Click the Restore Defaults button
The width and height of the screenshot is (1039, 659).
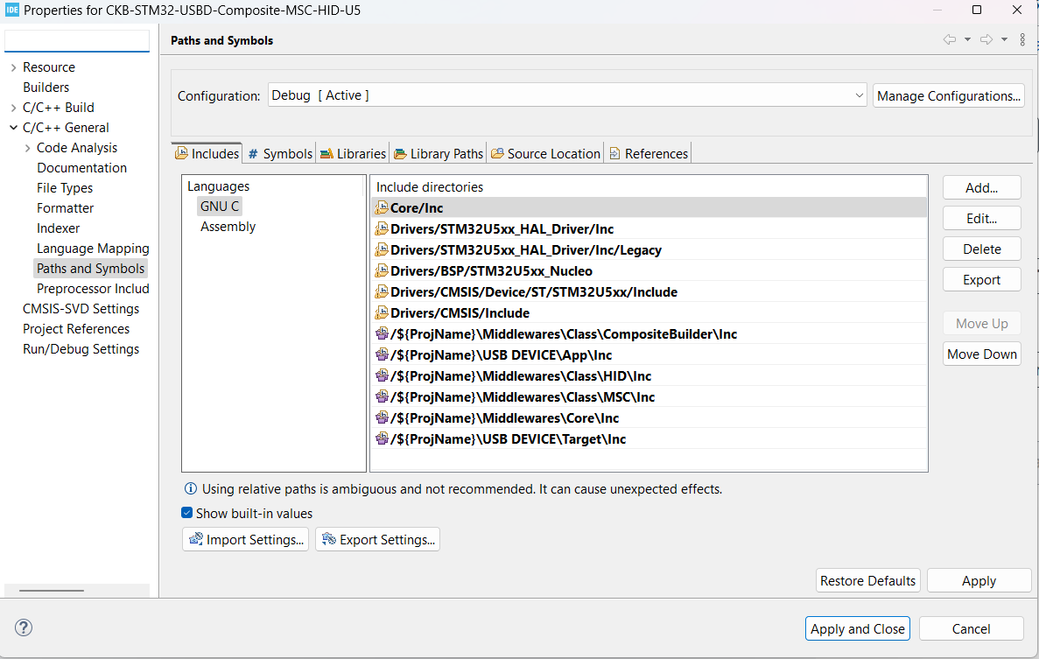867,579
